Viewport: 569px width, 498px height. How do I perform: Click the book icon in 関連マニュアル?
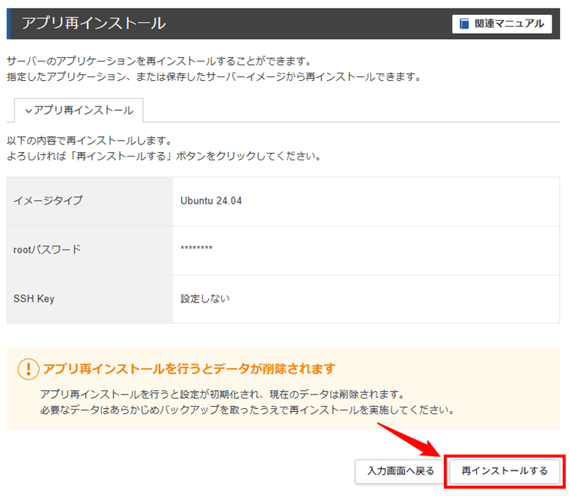point(464,24)
